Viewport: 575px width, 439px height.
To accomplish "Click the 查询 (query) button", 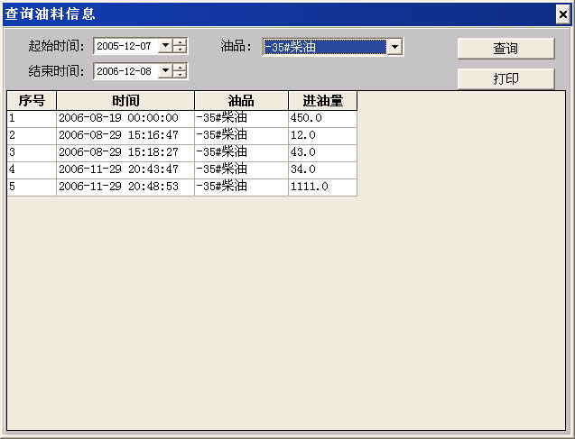I will pos(505,49).
